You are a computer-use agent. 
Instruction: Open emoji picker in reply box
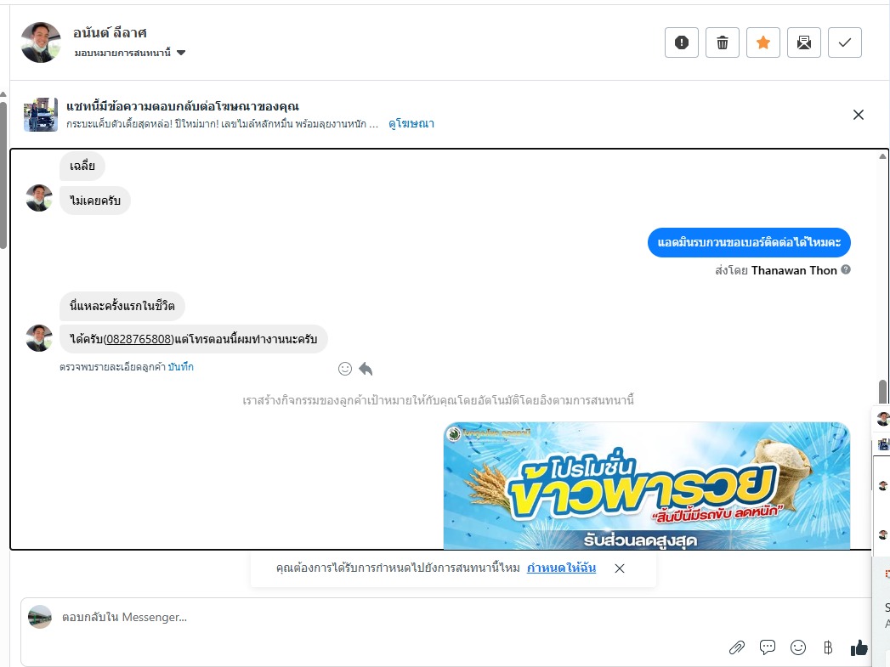click(x=798, y=647)
